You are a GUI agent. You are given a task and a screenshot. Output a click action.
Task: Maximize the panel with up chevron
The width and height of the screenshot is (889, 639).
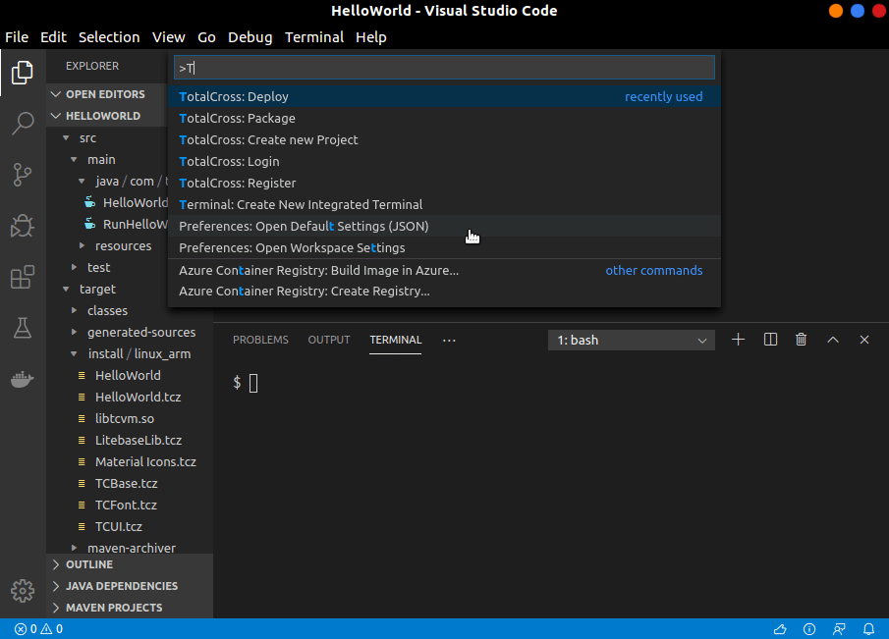(832, 340)
